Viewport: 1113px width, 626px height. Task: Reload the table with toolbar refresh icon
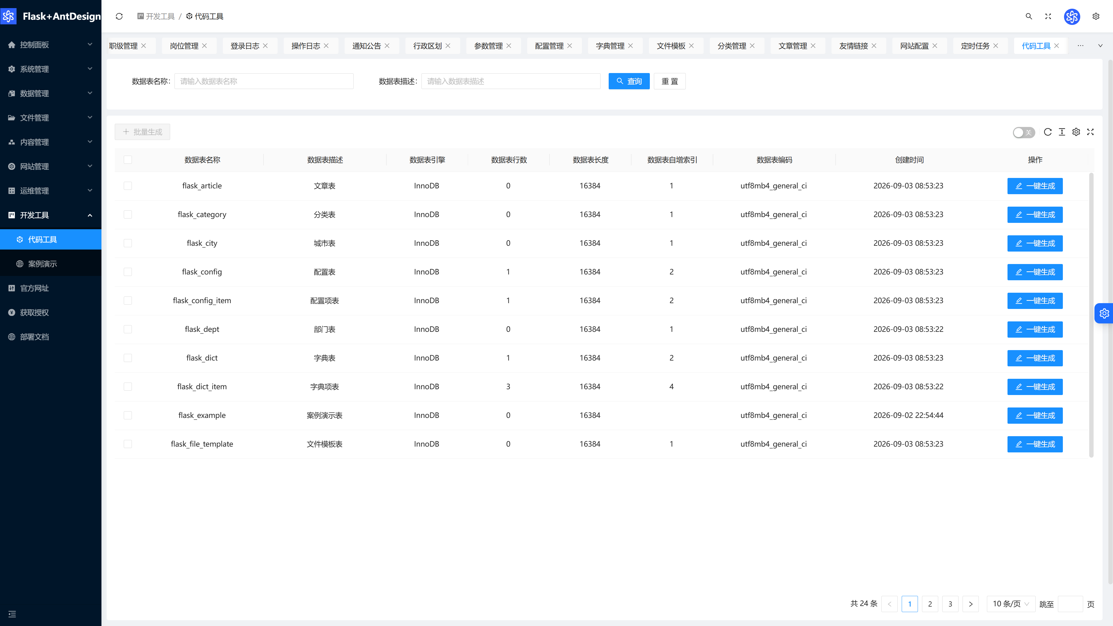[1048, 132]
